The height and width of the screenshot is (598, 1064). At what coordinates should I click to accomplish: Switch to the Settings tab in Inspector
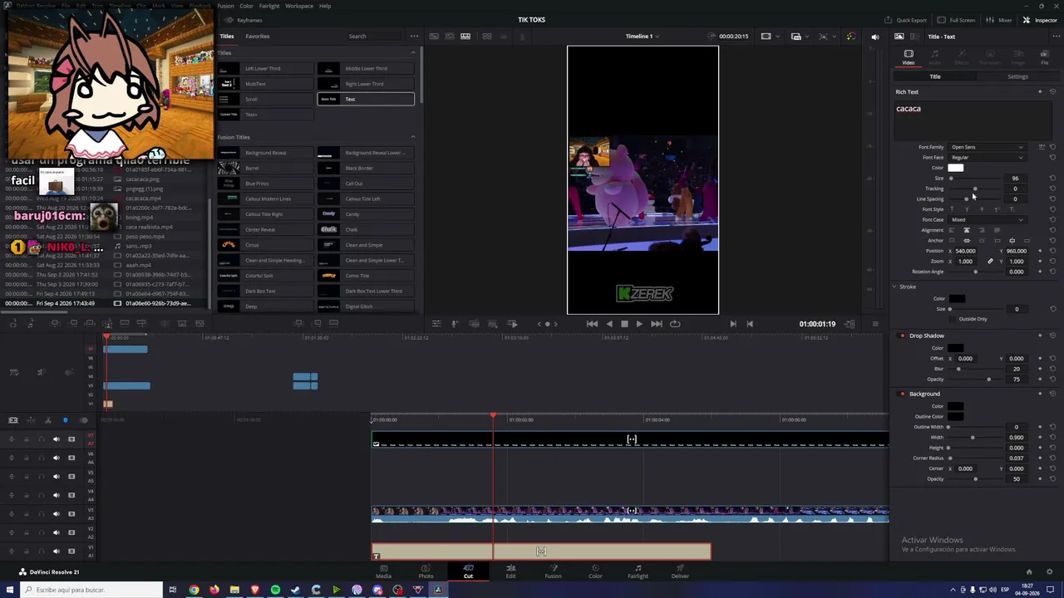[1017, 76]
